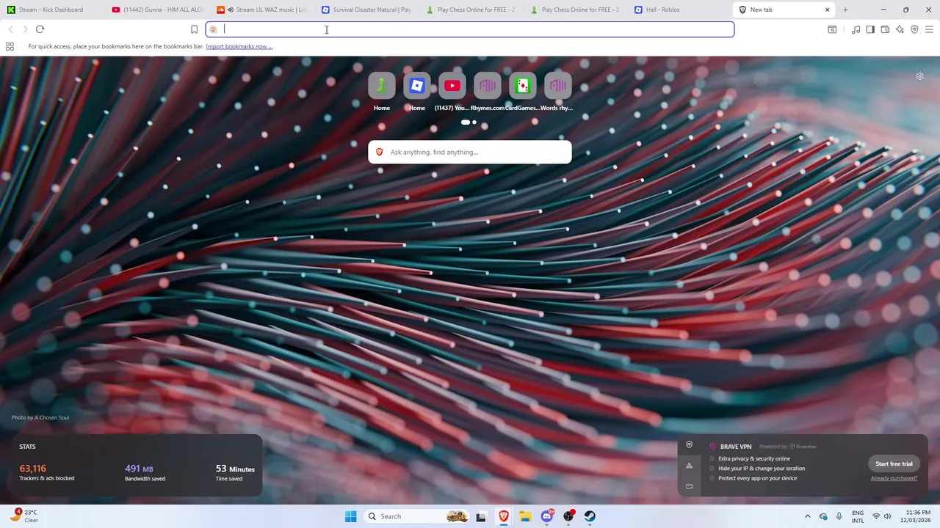Open the Rhymes.com shortcut tile
The height and width of the screenshot is (528, 940).
pyautogui.click(x=488, y=86)
